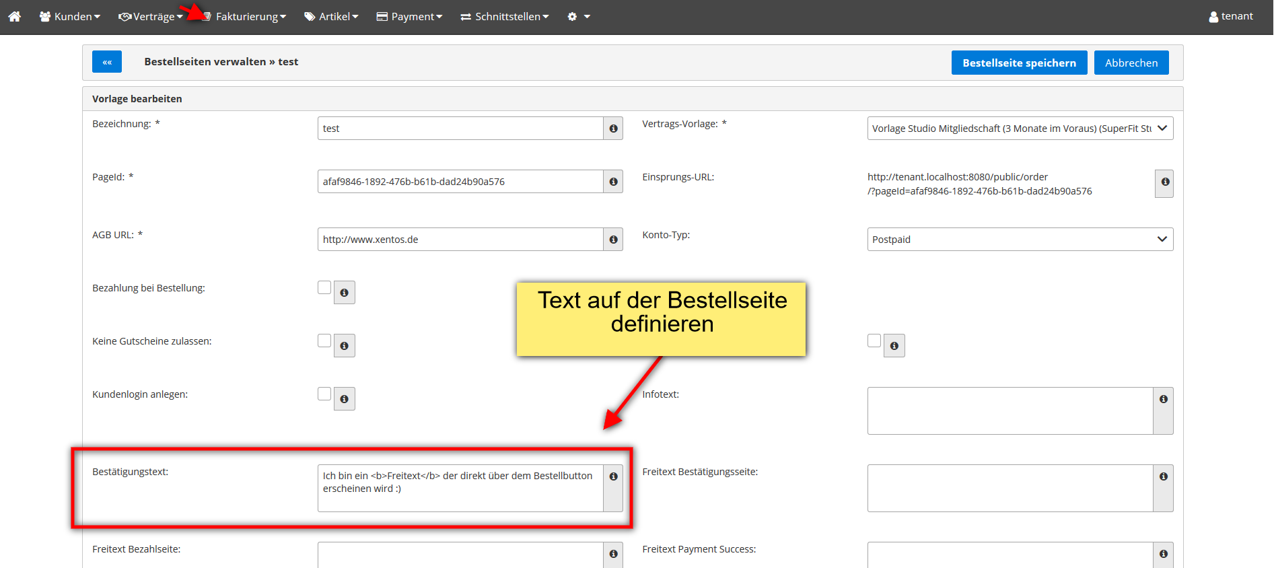Click info icon next to AGB URL field
The image size is (1274, 568).
point(613,239)
